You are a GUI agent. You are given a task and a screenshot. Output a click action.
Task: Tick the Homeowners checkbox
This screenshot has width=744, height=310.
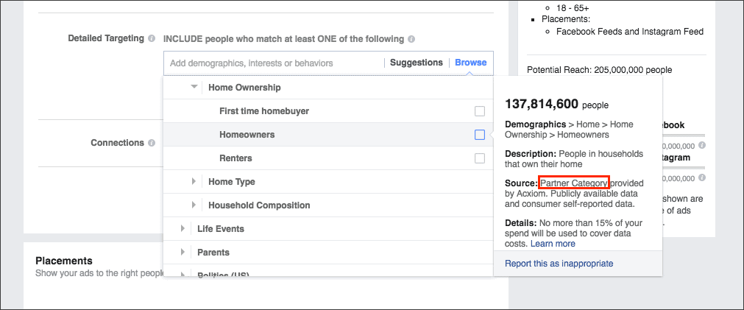point(480,135)
